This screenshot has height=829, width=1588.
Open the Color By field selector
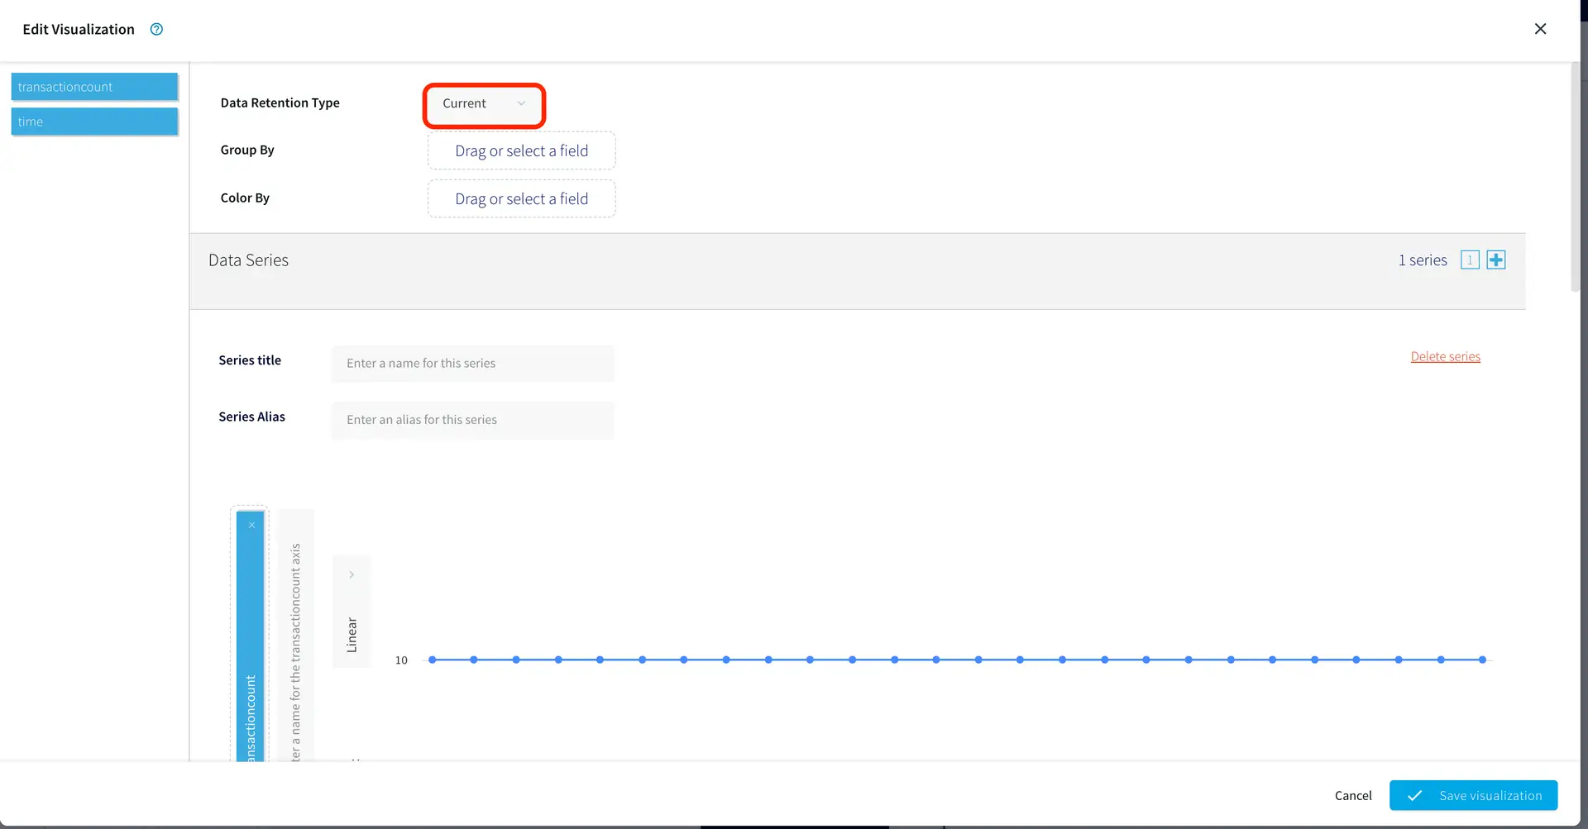[x=521, y=199]
